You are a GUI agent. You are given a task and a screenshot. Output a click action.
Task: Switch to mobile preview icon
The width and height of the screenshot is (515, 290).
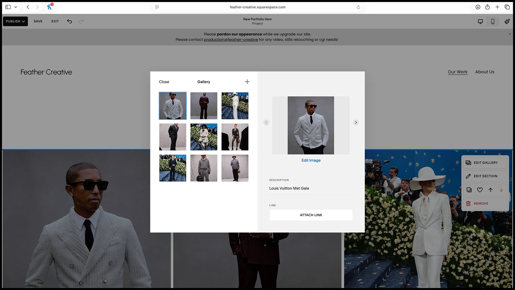[x=492, y=21]
